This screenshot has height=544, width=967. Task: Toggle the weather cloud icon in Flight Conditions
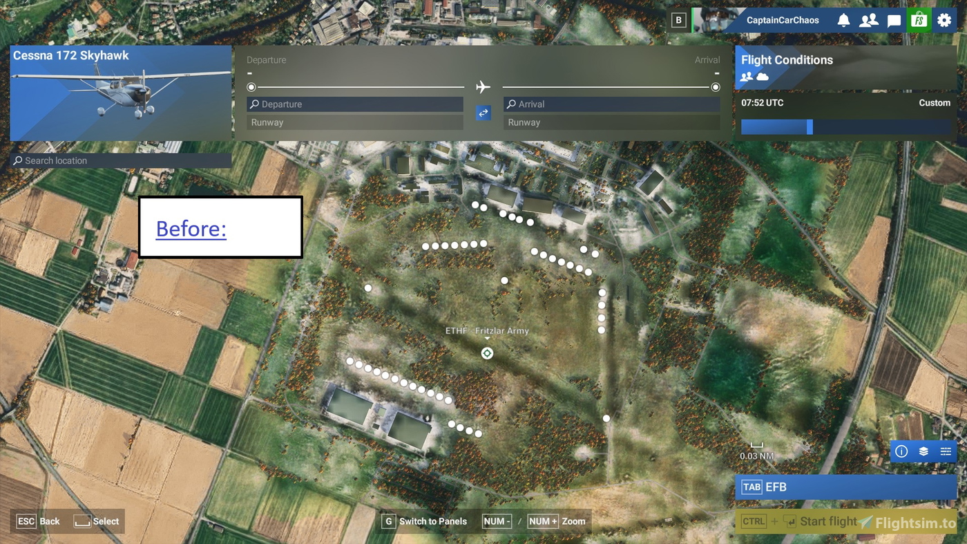(762, 77)
